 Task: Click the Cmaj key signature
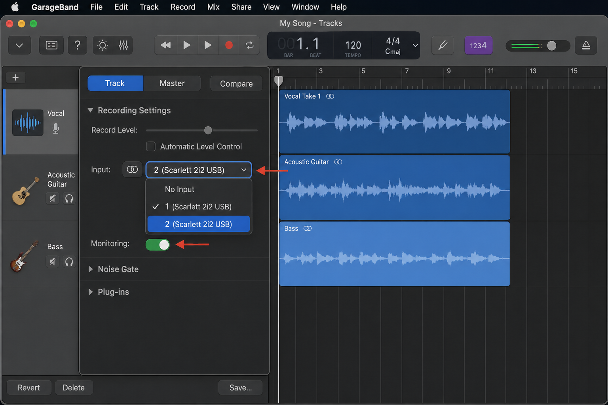point(393,51)
